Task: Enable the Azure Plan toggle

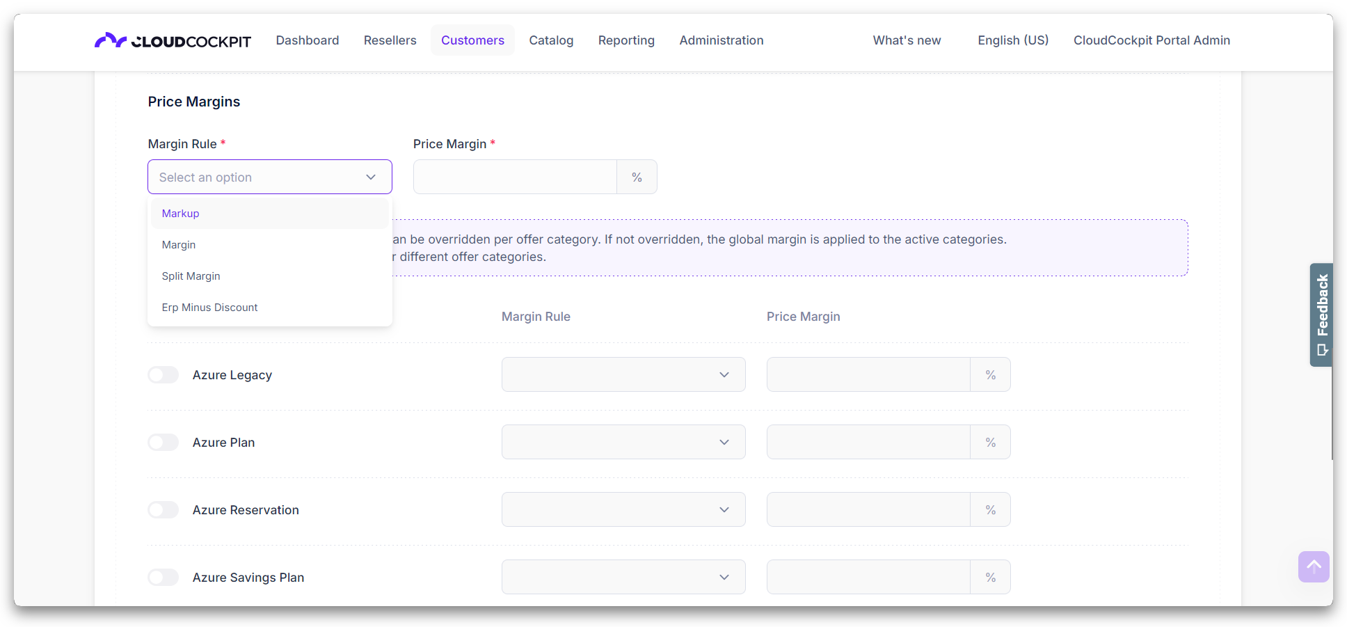Action: [164, 443]
